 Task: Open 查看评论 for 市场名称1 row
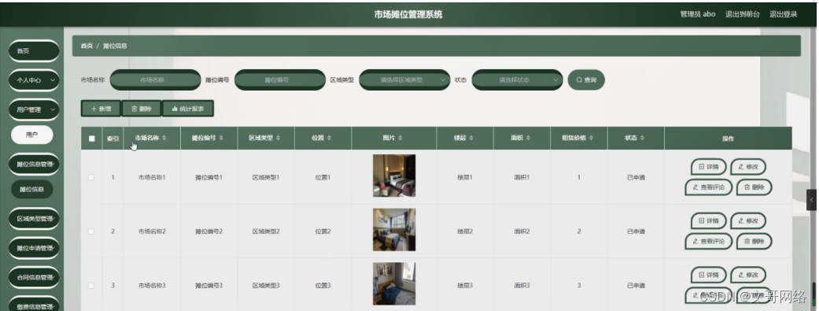point(708,187)
